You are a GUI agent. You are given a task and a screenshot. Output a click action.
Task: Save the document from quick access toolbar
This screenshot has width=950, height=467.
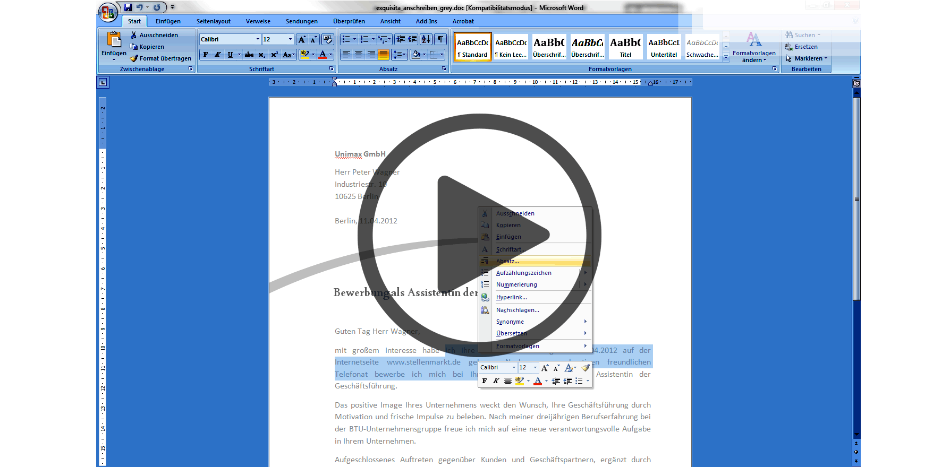(128, 7)
